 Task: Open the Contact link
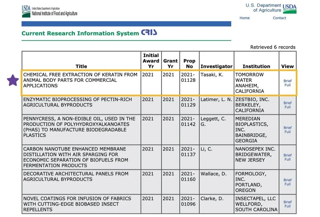point(279,18)
